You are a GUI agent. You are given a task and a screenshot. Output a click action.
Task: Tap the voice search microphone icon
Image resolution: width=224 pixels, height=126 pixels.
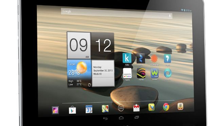(170, 16)
